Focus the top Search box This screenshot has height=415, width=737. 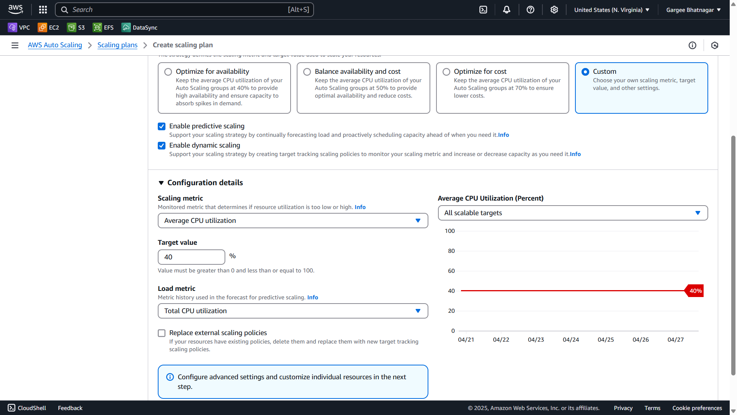[184, 10]
